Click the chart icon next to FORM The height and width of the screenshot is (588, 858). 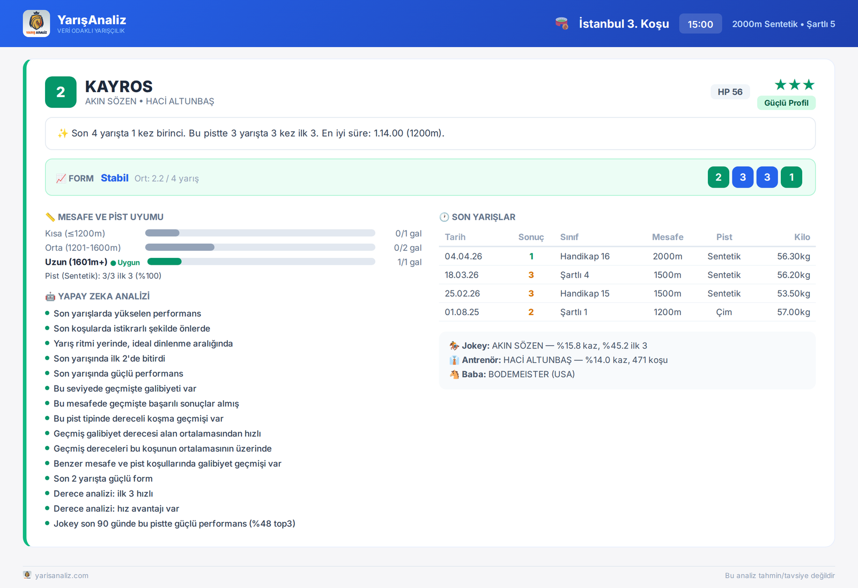61,178
